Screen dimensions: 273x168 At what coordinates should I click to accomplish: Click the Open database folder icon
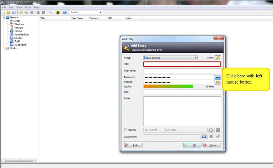pos(8,12)
